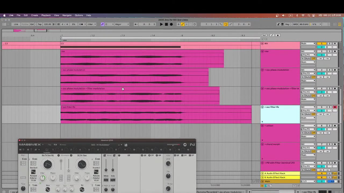Switch Massive X to Play view
344x193 pixels.
click(x=49, y=145)
